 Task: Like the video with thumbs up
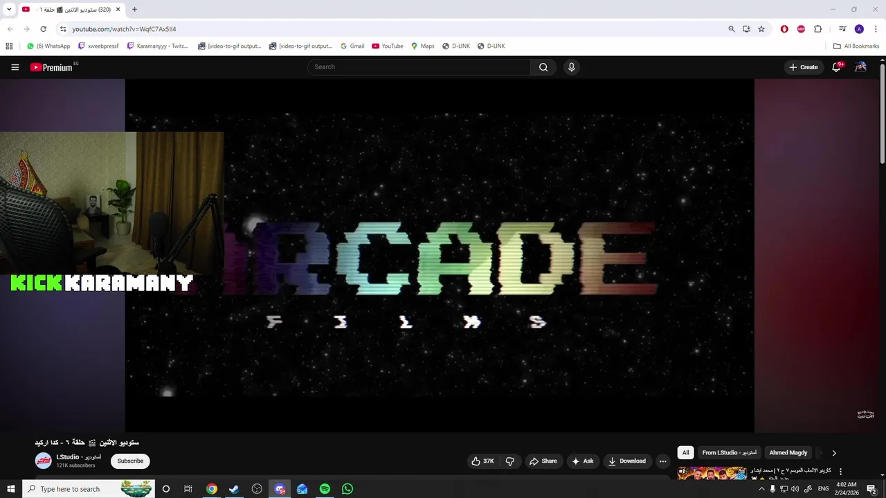pos(483,461)
